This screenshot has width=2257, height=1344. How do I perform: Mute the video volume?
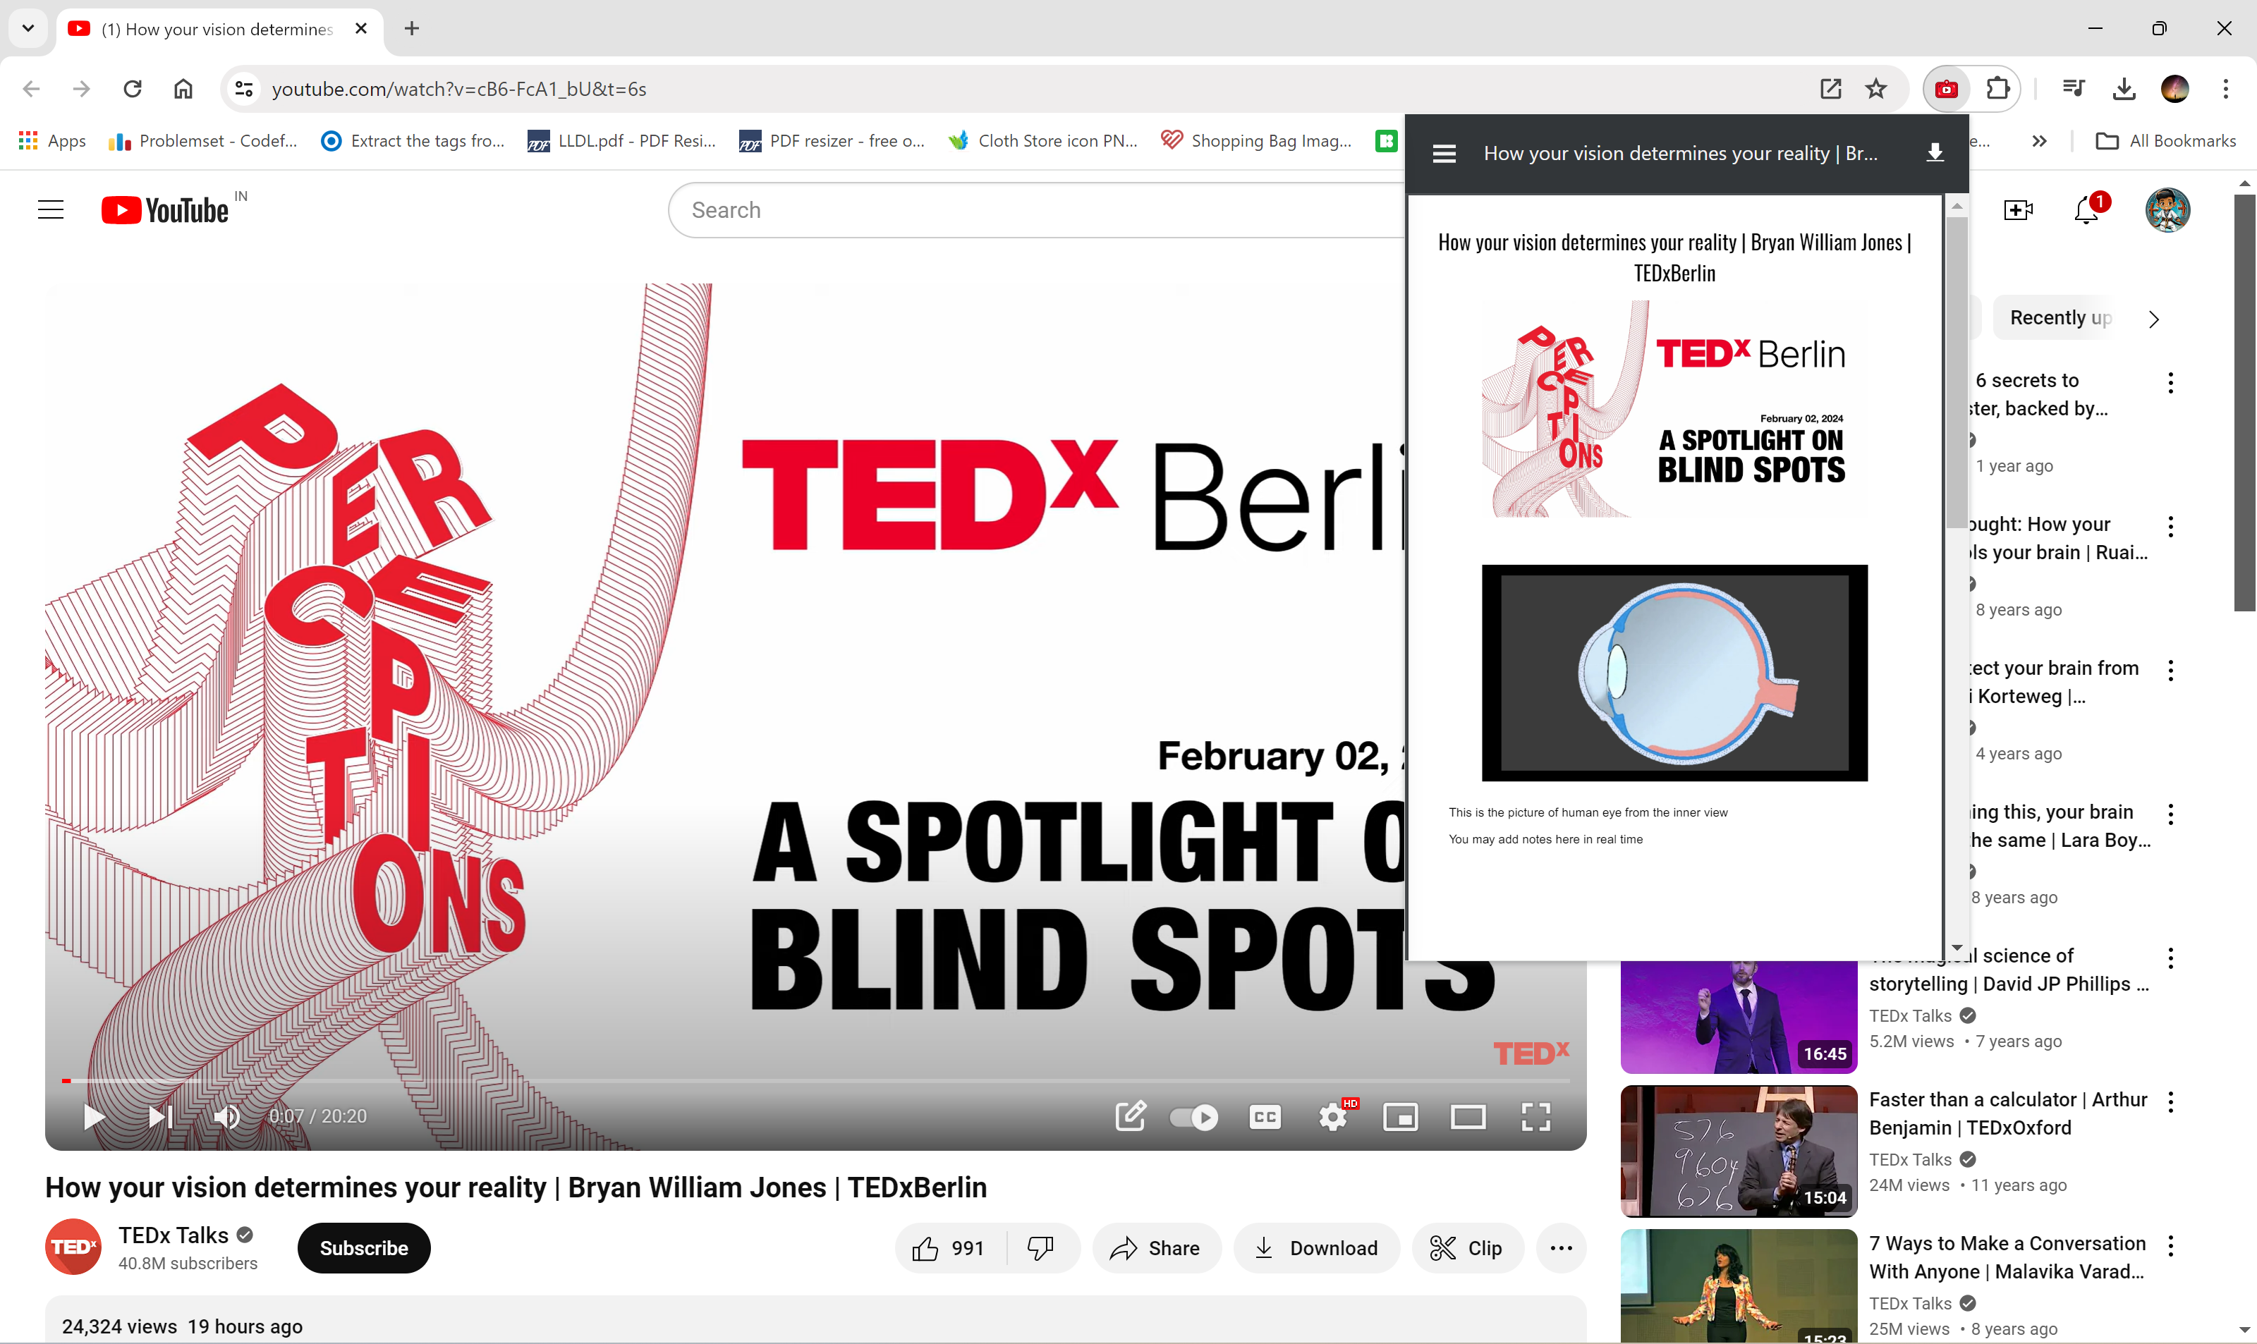point(226,1117)
